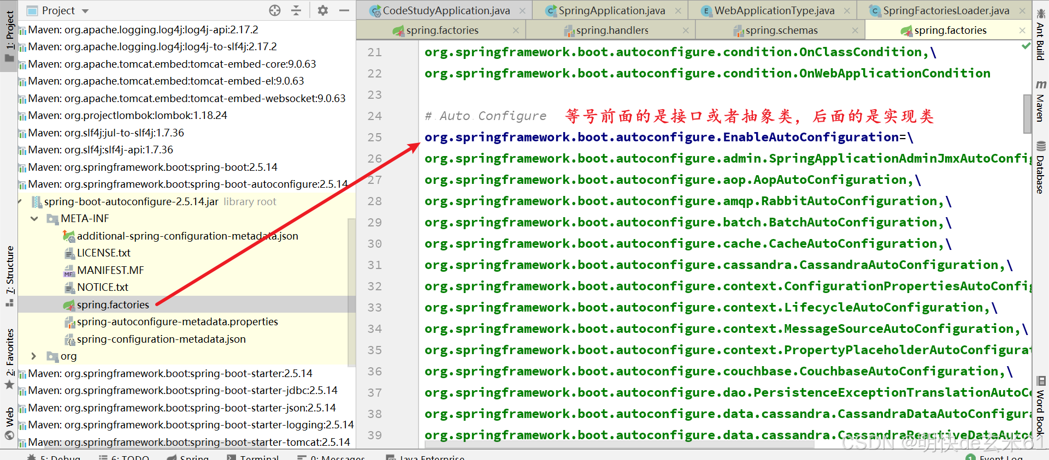The height and width of the screenshot is (460, 1049).
Task: Open the Project tool window button
Action: (9, 36)
